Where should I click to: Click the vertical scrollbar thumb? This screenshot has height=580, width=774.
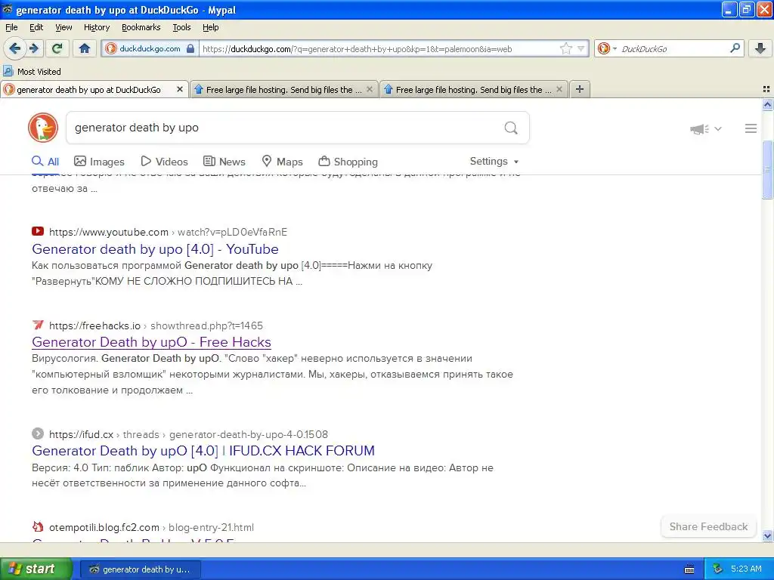(x=767, y=169)
